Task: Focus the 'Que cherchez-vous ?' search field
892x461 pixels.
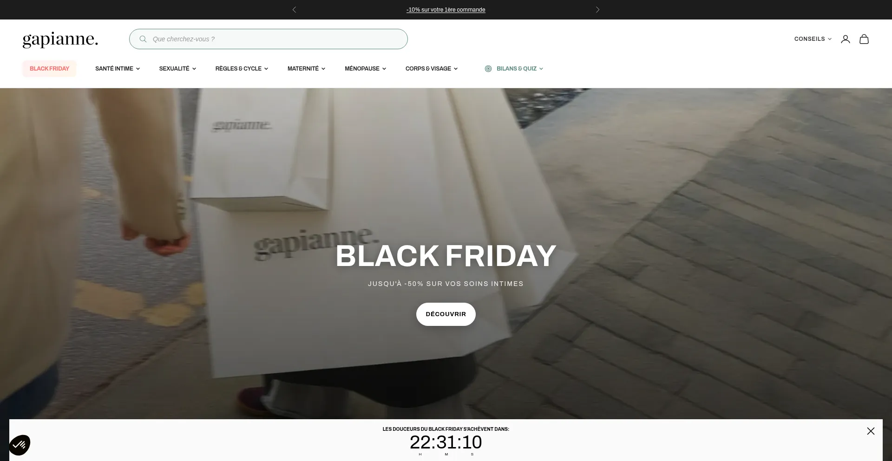Action: (269, 39)
